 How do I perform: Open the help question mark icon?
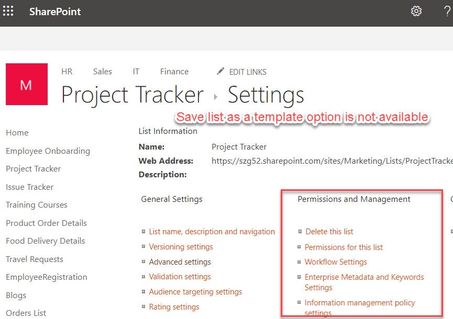tap(447, 12)
